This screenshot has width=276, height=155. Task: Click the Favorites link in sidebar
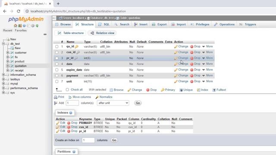tap(21, 31)
